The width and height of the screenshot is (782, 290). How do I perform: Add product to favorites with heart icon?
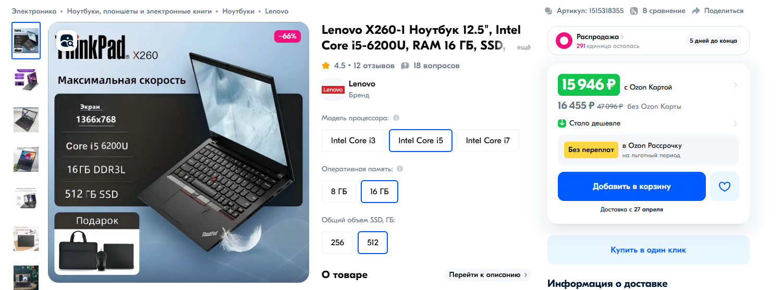tap(725, 186)
